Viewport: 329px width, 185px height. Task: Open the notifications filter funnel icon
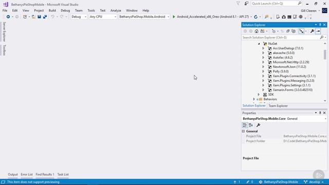(238, 4)
